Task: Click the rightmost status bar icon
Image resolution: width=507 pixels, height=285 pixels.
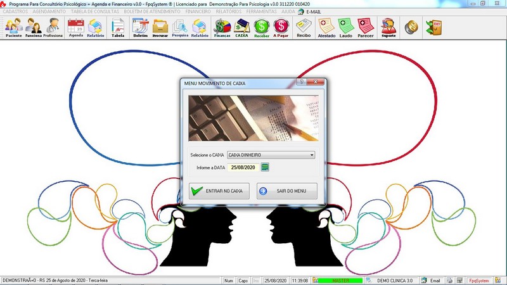Action: tap(497, 281)
